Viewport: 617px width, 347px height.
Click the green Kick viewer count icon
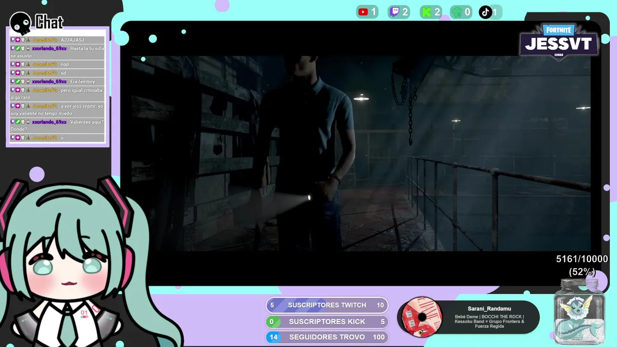tap(426, 12)
